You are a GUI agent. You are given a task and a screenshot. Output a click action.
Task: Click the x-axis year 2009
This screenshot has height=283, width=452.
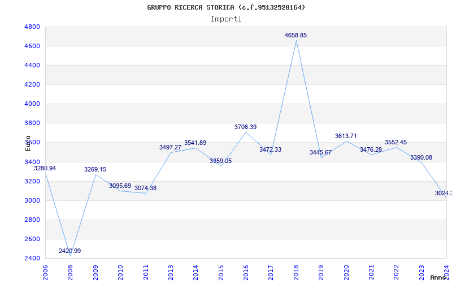tap(95, 272)
